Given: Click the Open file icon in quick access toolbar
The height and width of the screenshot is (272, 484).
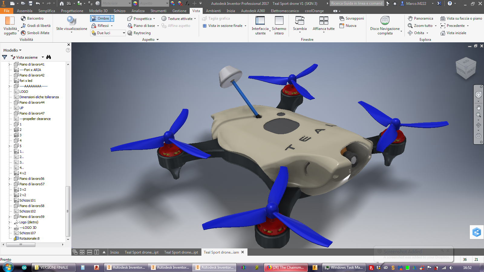Looking at the screenshot, I should [23, 3].
